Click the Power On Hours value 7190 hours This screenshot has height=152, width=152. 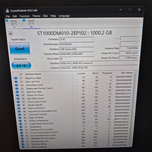129,58
